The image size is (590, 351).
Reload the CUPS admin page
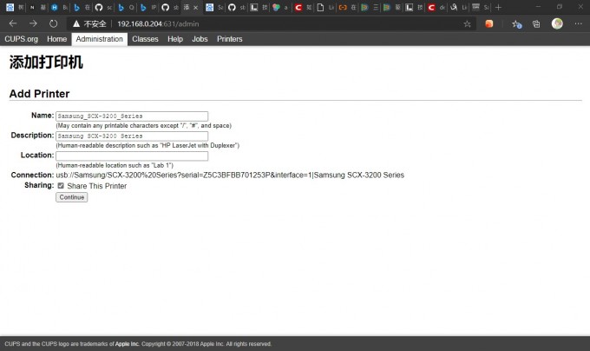point(54,23)
